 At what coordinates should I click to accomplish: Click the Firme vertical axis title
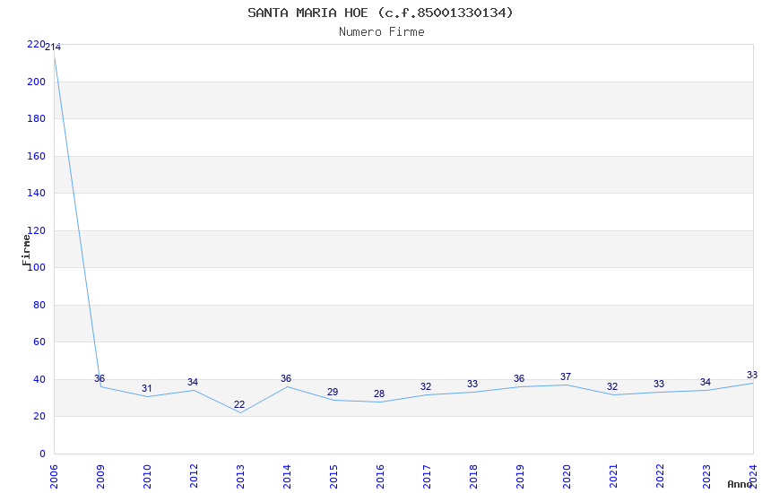coord(26,250)
